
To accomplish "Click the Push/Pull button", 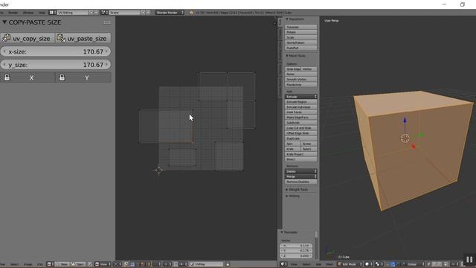I will (300, 48).
